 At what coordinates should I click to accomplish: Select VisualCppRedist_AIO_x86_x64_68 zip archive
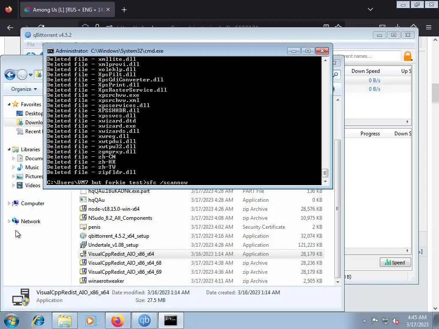201,263
